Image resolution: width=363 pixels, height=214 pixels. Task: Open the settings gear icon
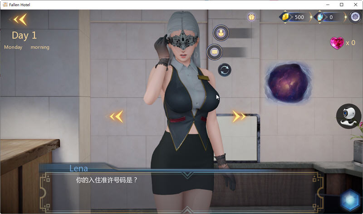(x=355, y=17)
